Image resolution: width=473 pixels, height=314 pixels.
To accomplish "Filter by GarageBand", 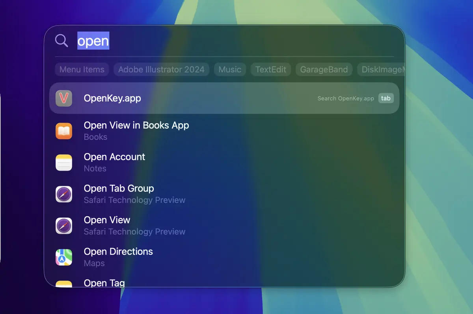I will point(324,69).
